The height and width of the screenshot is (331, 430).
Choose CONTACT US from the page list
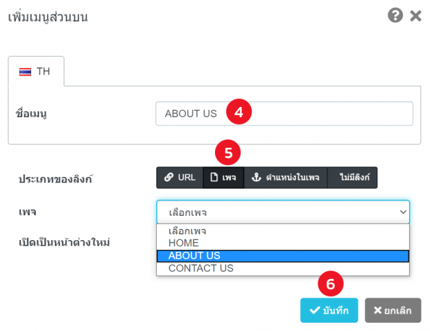(201, 268)
